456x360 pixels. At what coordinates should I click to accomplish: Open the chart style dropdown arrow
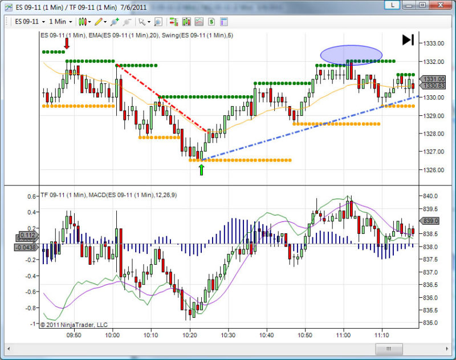coord(88,22)
